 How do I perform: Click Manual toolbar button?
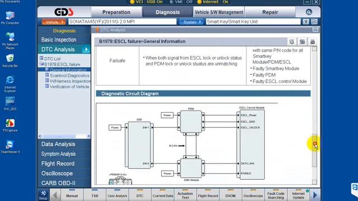(x=72, y=195)
